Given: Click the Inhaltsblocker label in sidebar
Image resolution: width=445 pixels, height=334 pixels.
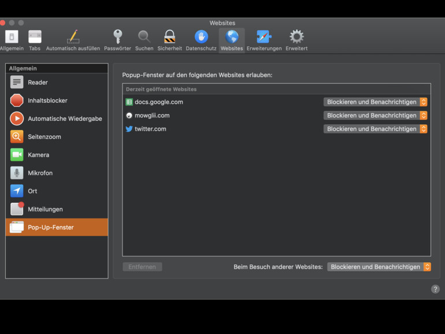Looking at the screenshot, I should coord(47,101).
